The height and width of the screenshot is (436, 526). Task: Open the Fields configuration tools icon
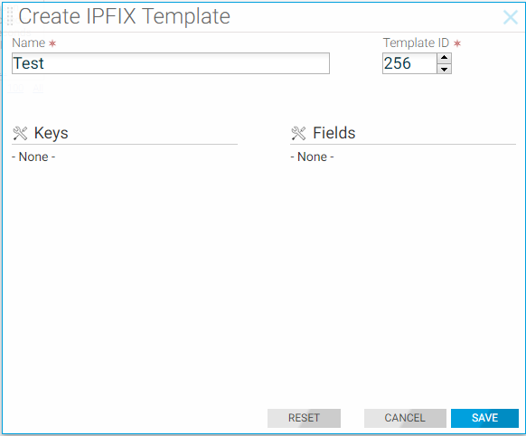298,133
